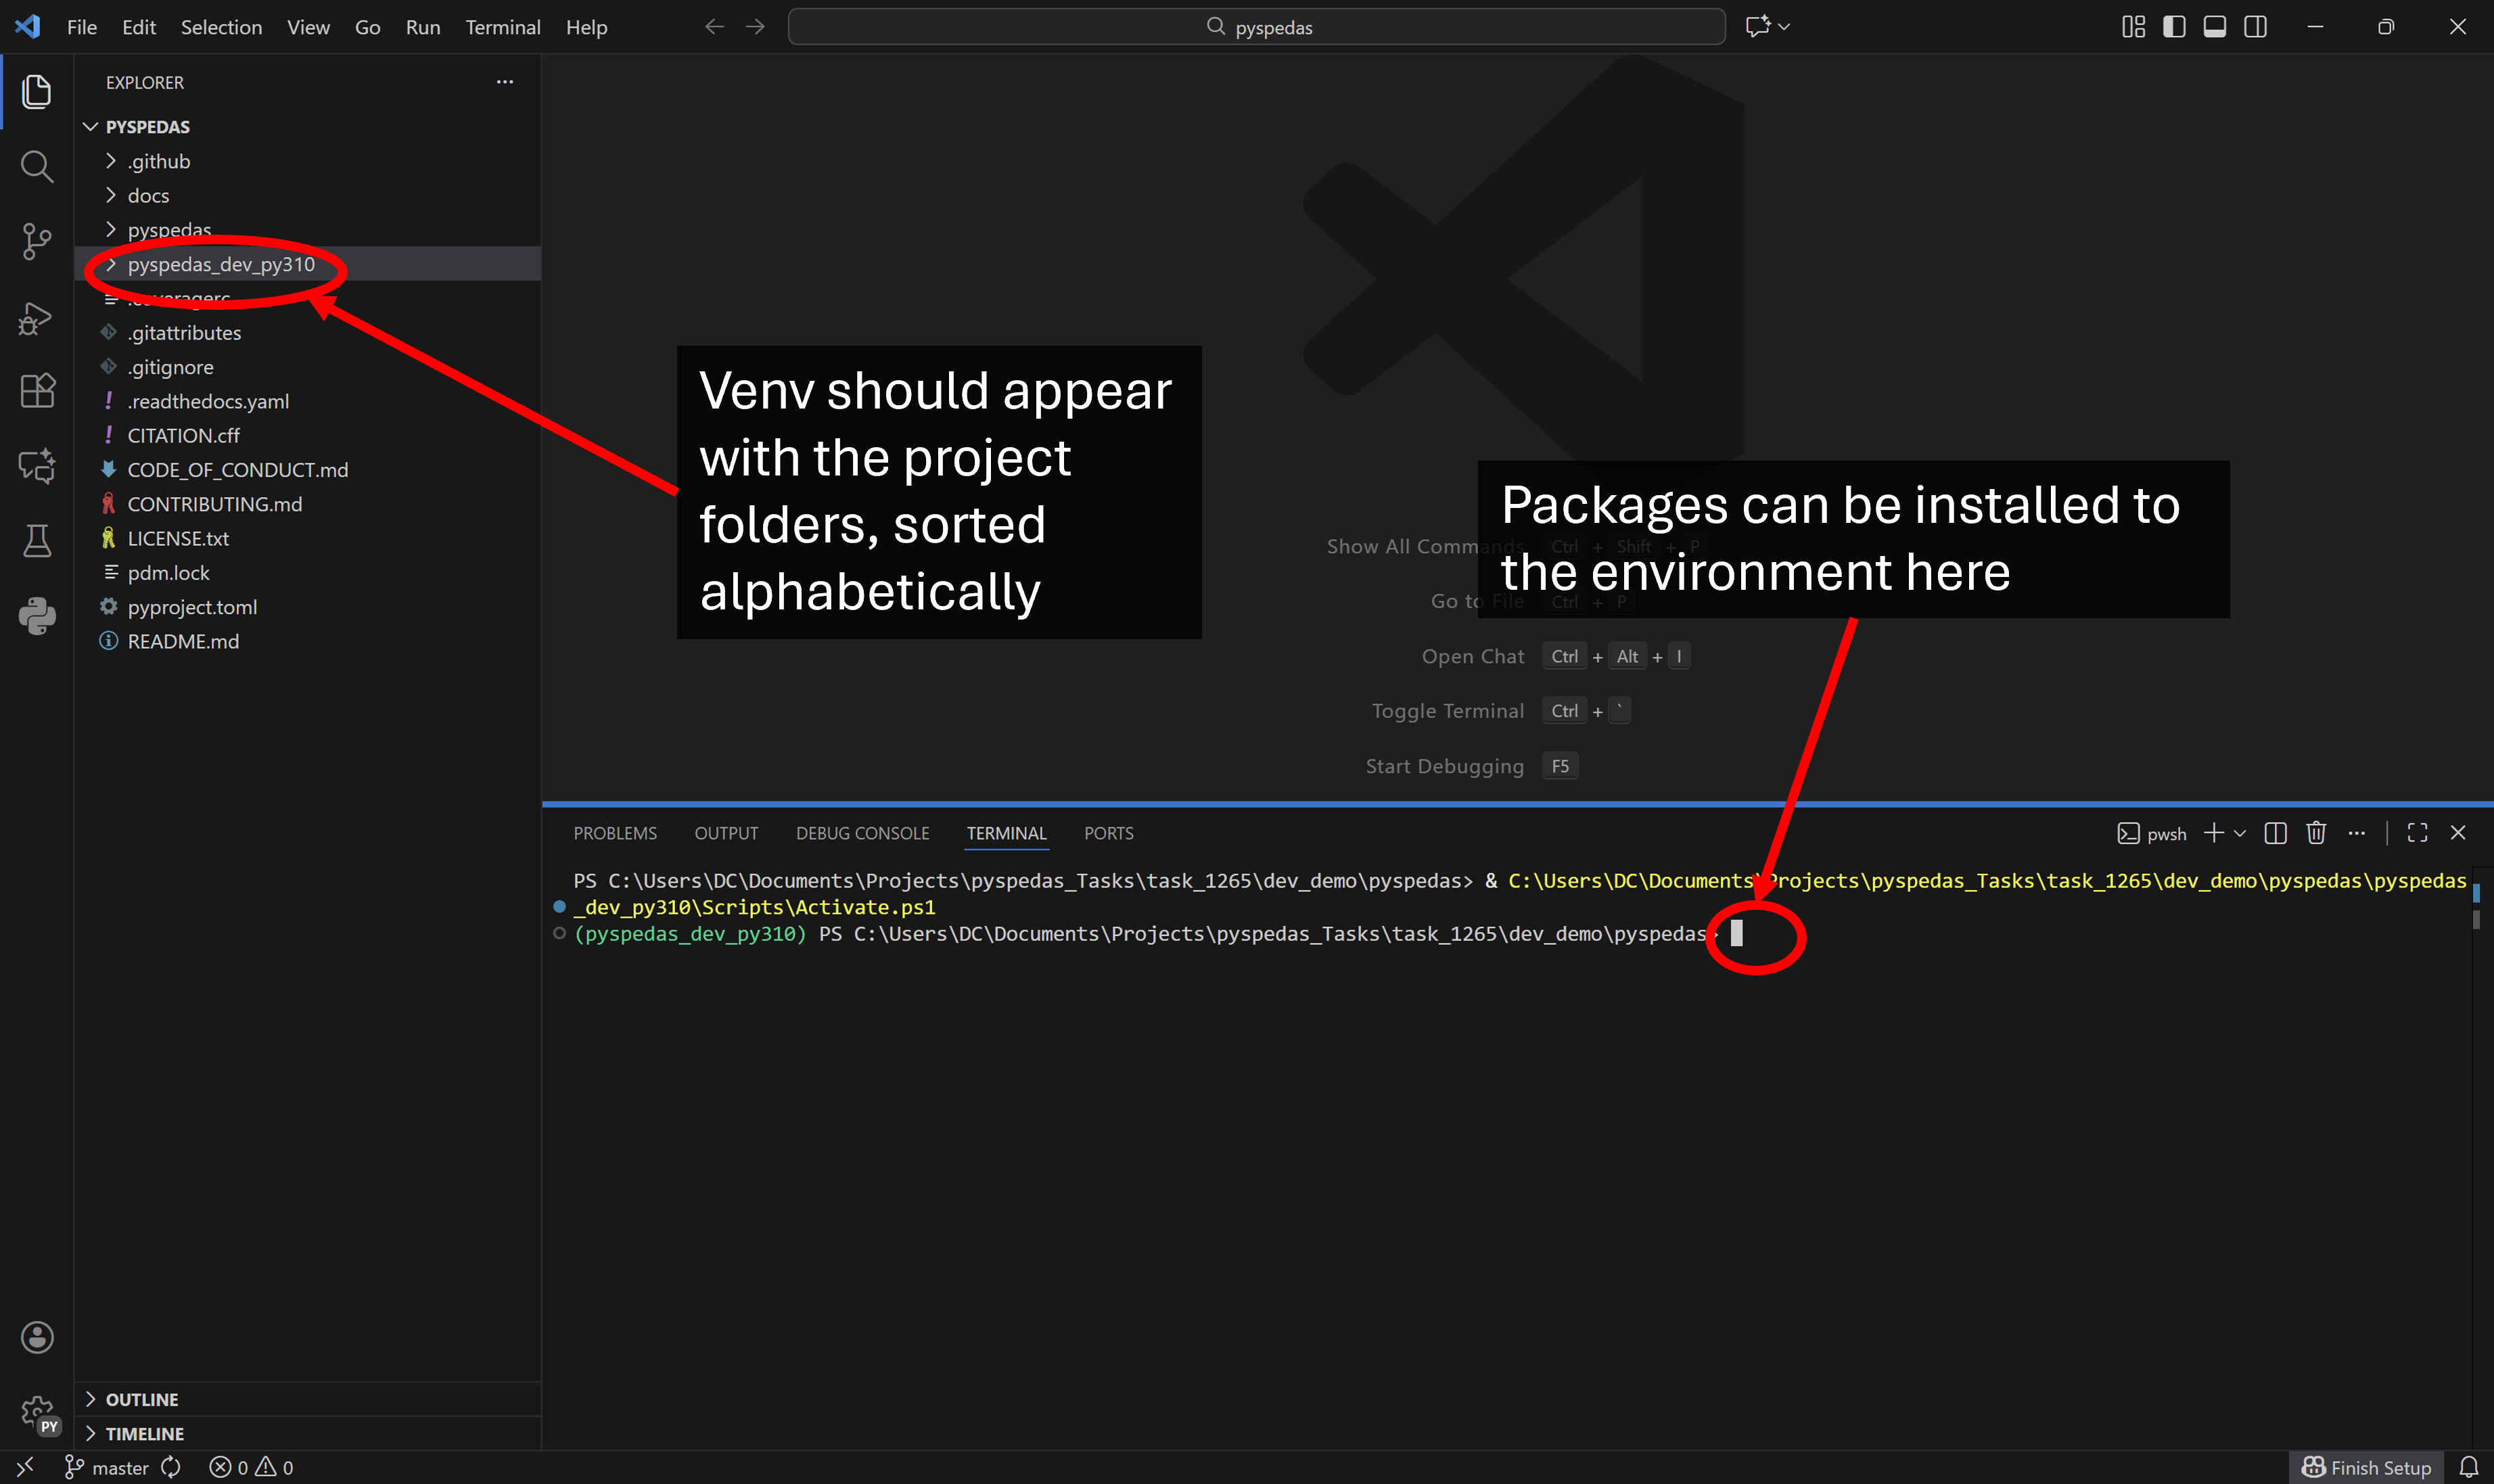Open notifications bell in status bar
The height and width of the screenshot is (1484, 2494).
pyautogui.click(x=2468, y=1466)
